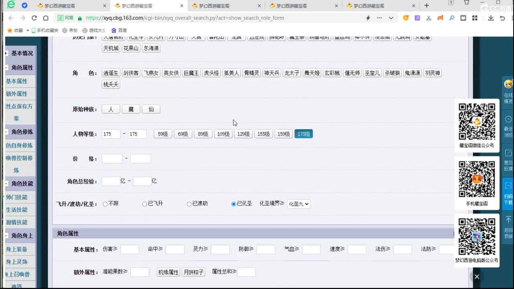Collapse the 角色身上 section in left menu
The height and width of the screenshot is (289, 514).
click(6, 236)
